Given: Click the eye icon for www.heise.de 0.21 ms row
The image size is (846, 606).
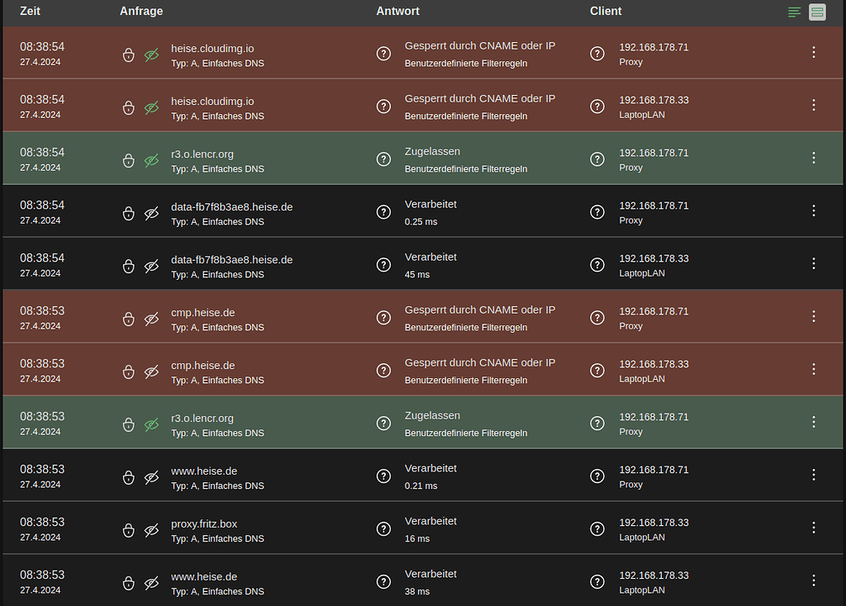Looking at the screenshot, I should (x=151, y=477).
